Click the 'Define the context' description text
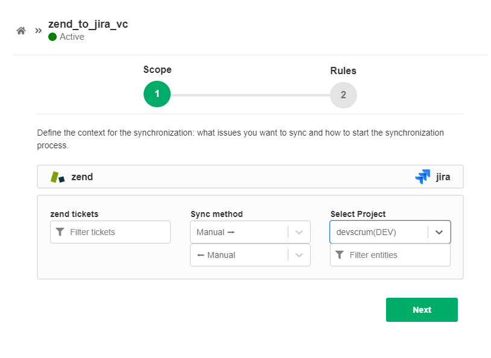Image resolution: width=491 pixels, height=358 pixels. pos(240,139)
